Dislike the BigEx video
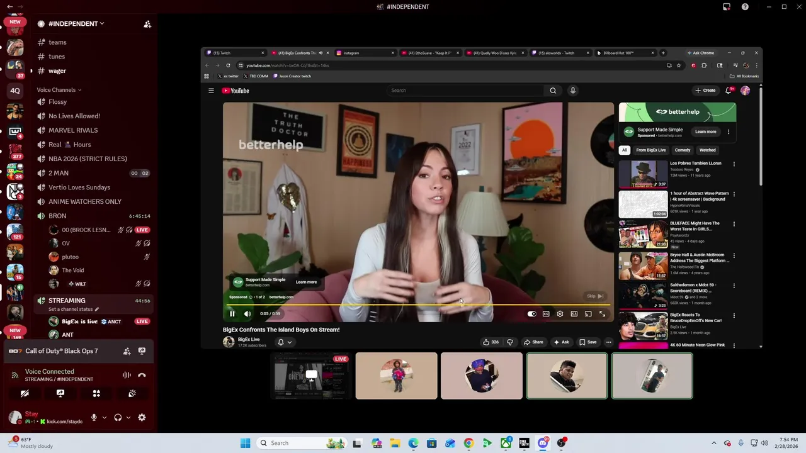Image resolution: width=806 pixels, height=453 pixels. coord(510,342)
